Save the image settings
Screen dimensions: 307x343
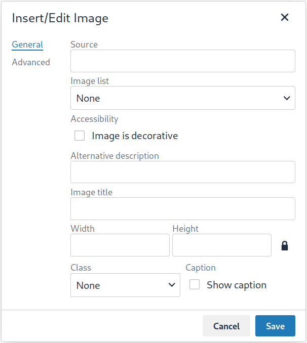click(275, 326)
